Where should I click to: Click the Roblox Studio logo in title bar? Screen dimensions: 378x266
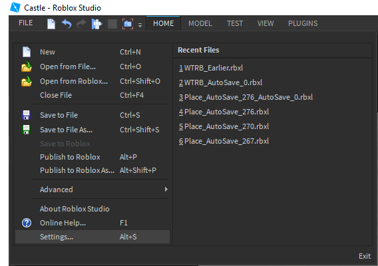click(15, 7)
